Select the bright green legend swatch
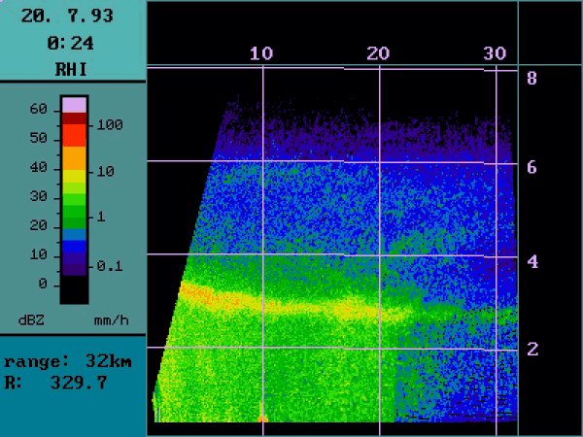 pyautogui.click(x=75, y=201)
